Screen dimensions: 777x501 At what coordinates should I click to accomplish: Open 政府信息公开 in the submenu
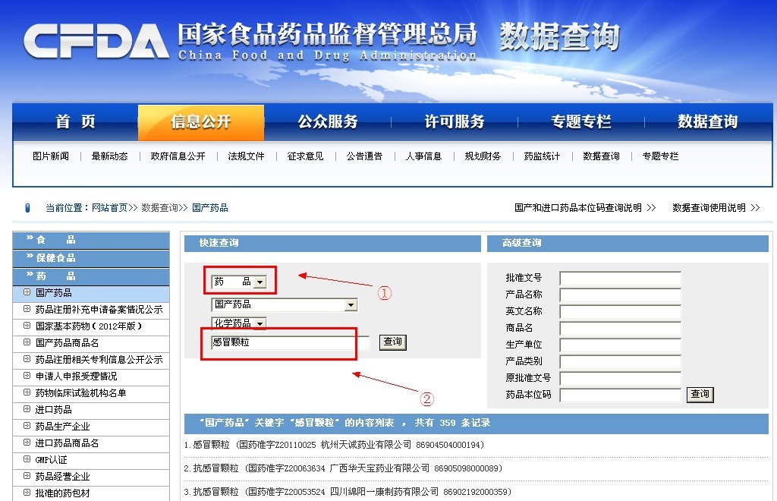pyautogui.click(x=178, y=156)
